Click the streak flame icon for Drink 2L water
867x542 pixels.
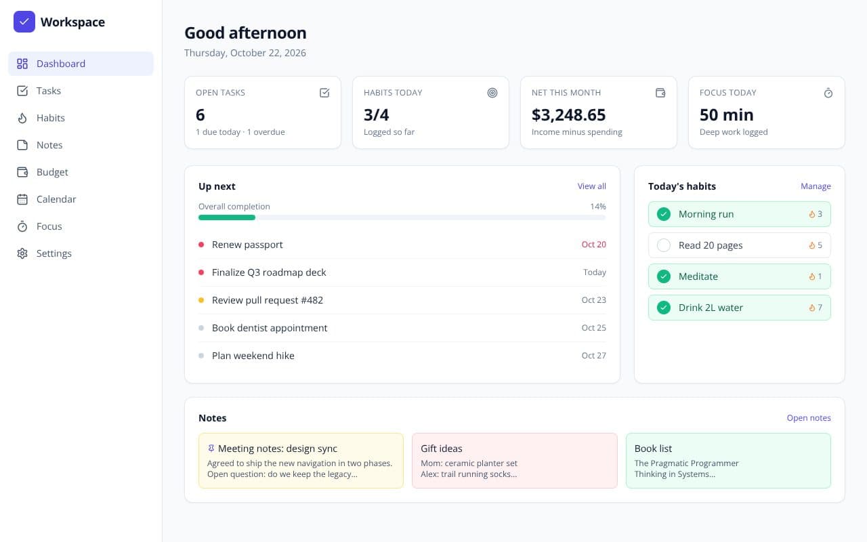812,308
